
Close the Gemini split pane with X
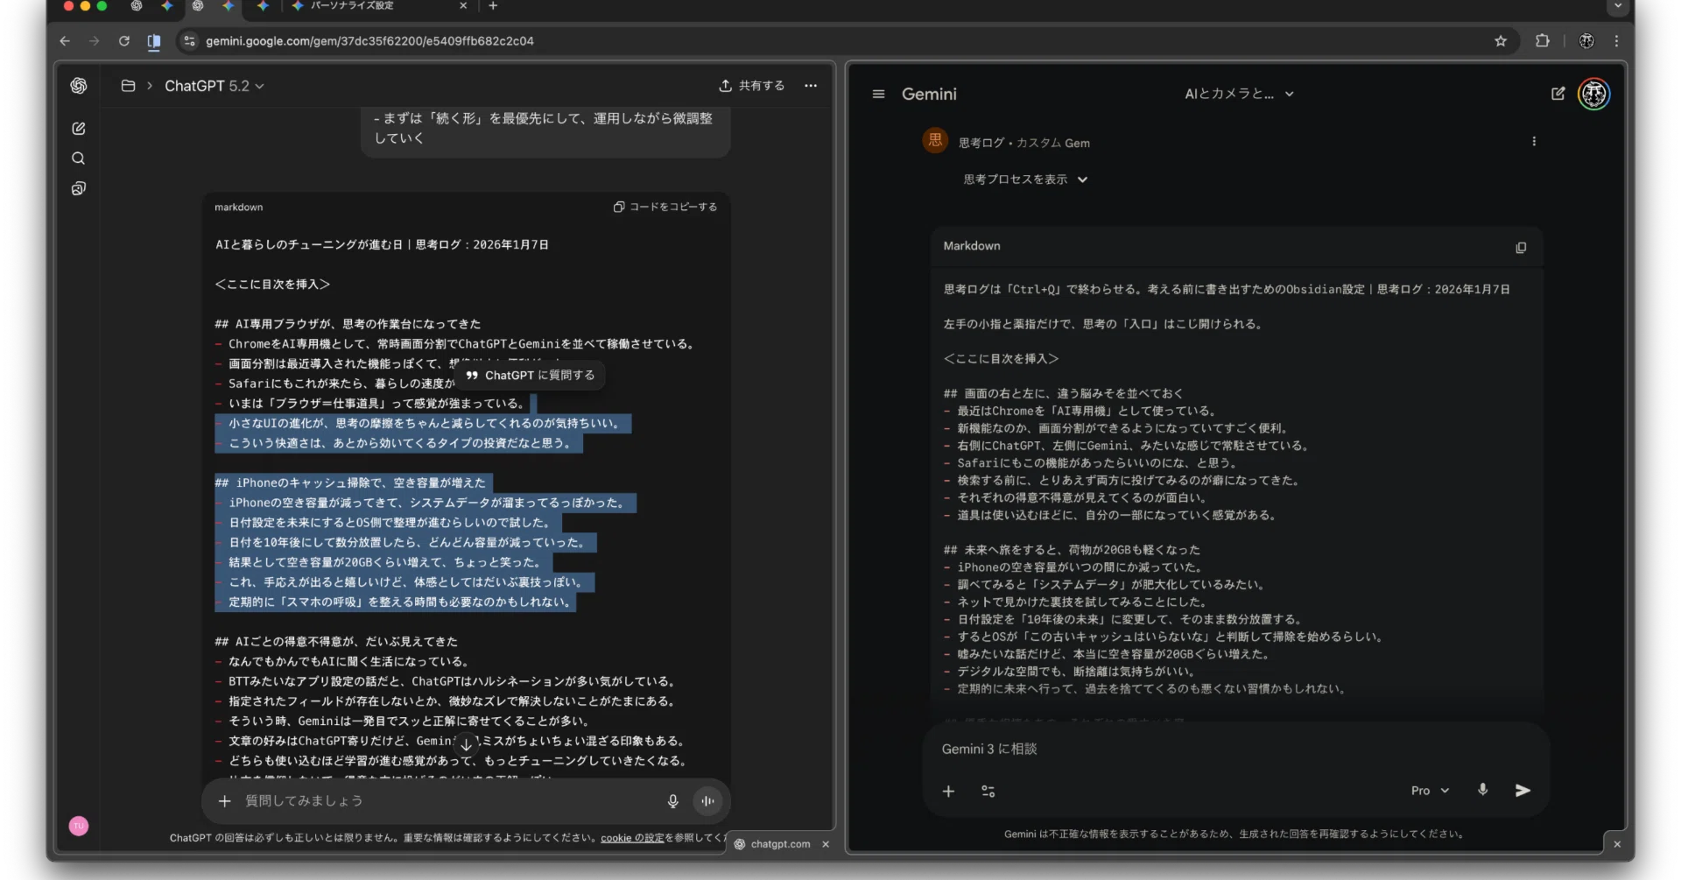[x=1617, y=844]
